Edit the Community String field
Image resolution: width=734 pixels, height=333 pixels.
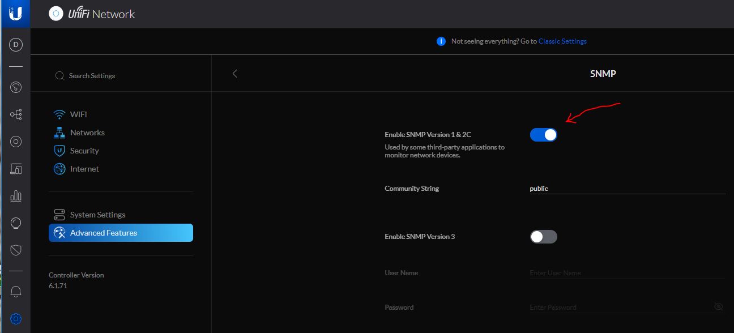(627, 189)
